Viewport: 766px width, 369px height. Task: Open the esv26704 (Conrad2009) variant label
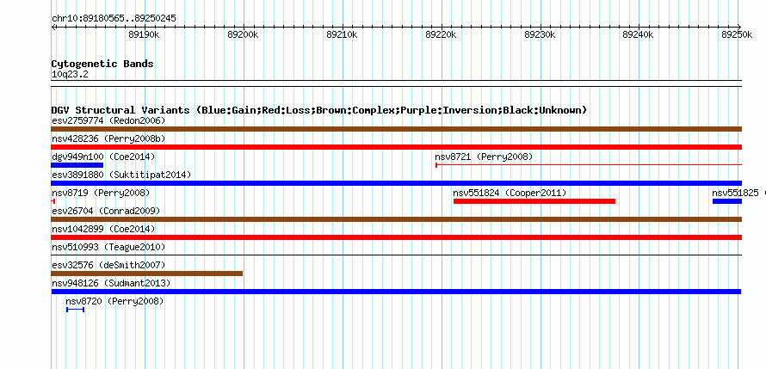pos(106,211)
